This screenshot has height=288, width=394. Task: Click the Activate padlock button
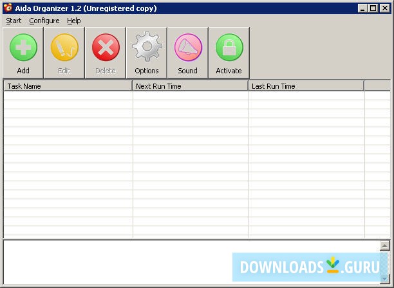tap(229, 53)
